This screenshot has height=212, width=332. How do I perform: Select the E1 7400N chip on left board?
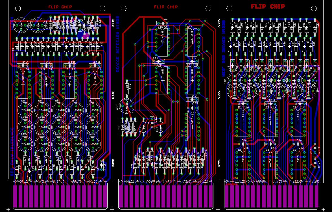tap(95, 84)
